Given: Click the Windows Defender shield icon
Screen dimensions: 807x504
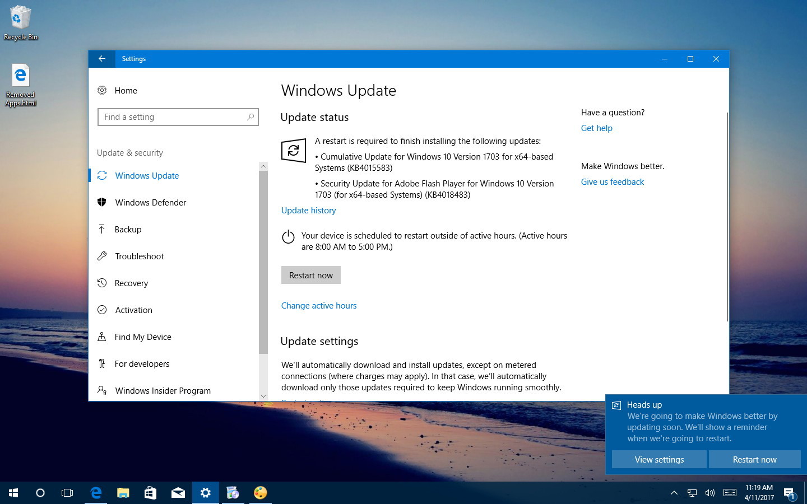Looking at the screenshot, I should (102, 202).
